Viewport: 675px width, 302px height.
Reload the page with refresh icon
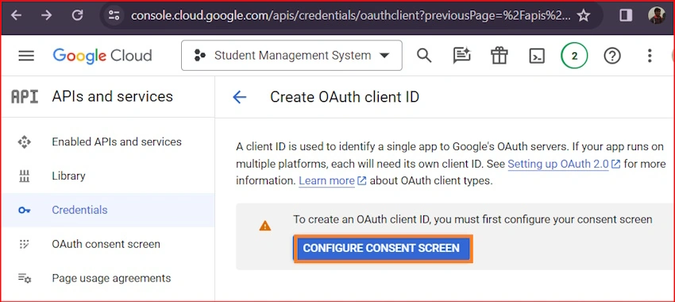77,16
